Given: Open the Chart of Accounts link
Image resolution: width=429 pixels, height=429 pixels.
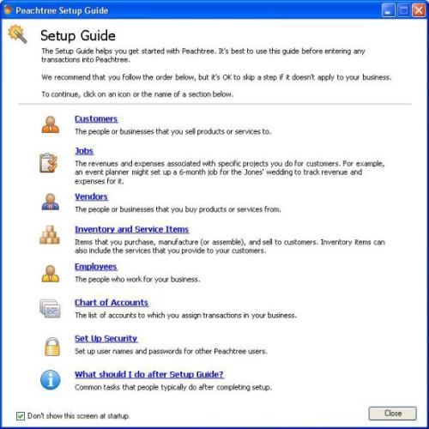Looking at the screenshot, I should pos(112,303).
